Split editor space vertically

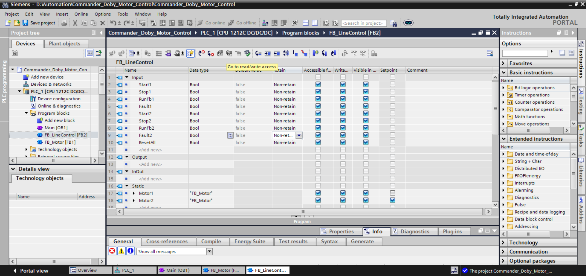[315, 23]
